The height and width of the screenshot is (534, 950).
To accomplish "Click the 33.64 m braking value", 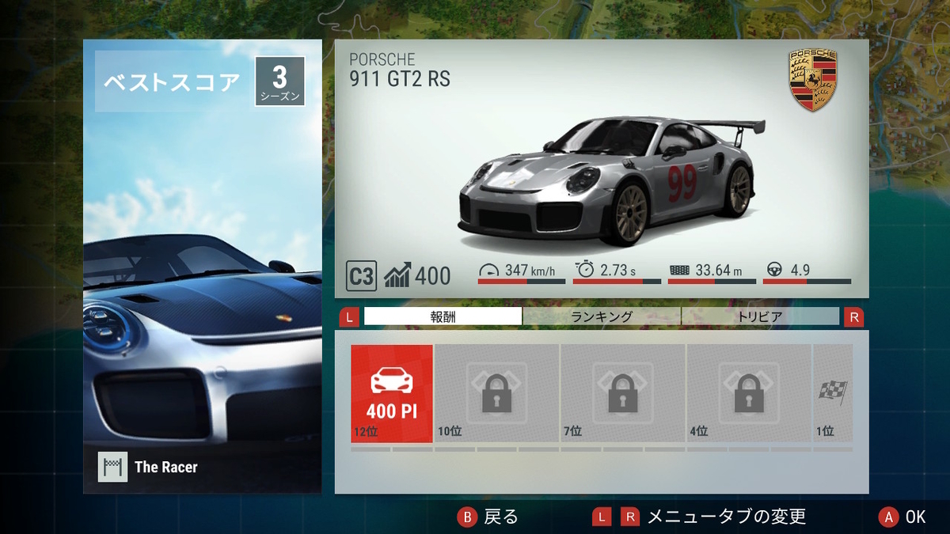I will tap(719, 270).
